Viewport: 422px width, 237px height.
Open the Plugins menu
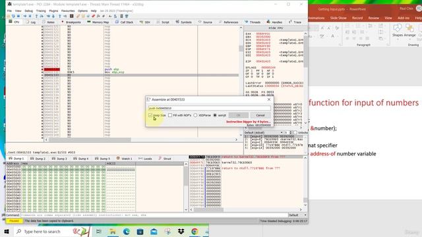point(53,11)
